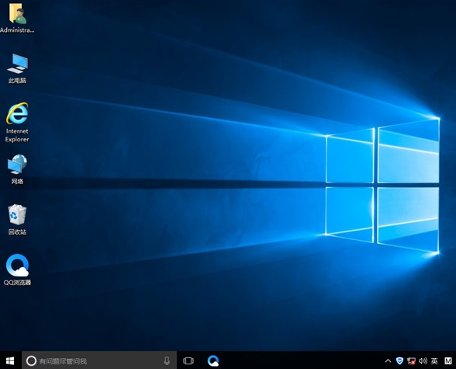Open the 此电脑 (This PC) desktop icon
Viewport: 456px width, 369px height.
(x=17, y=68)
